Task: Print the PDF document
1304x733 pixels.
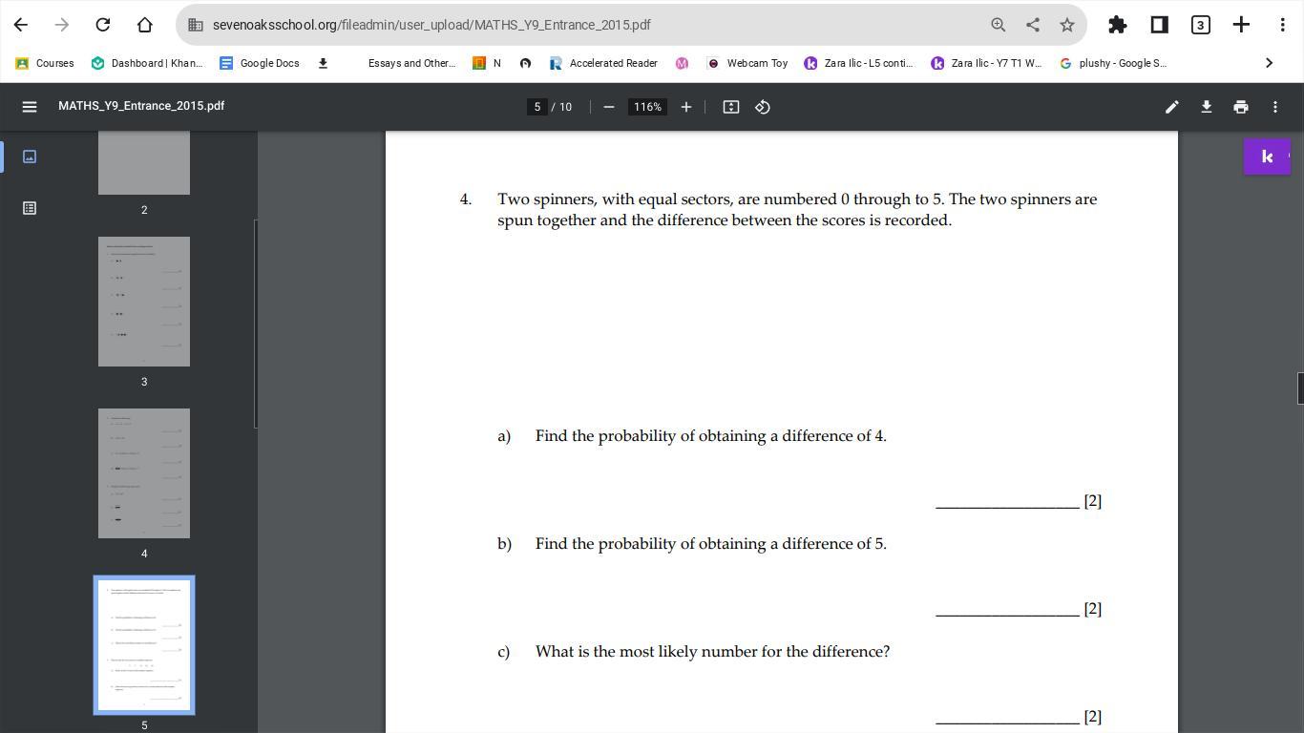Action: click(1241, 107)
